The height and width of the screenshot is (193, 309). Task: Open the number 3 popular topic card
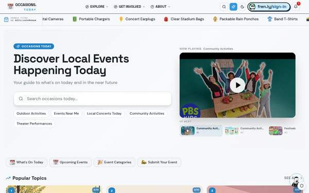[255, 189]
